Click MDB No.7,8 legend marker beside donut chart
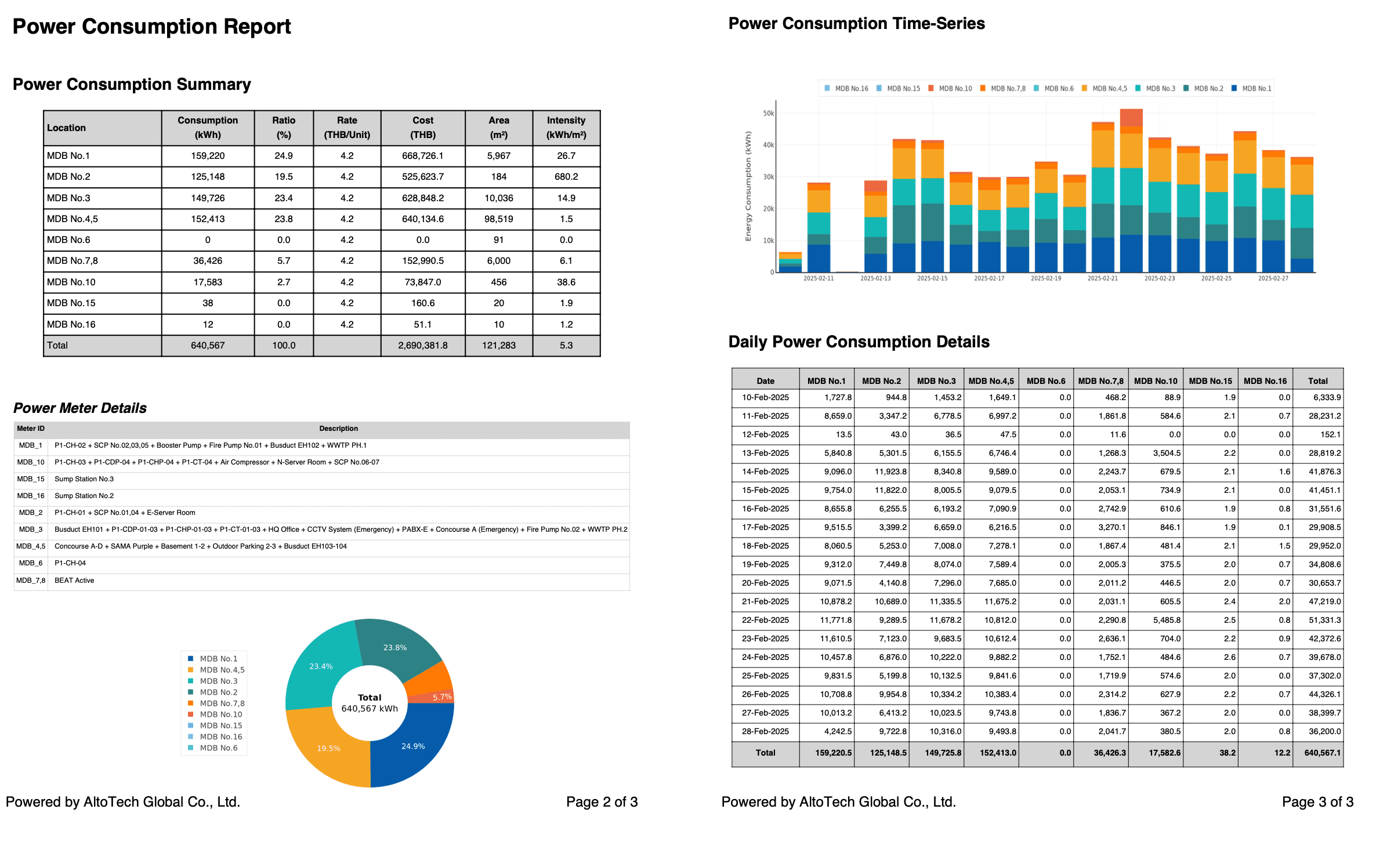Viewport: 1376px width, 842px height. 190,703
